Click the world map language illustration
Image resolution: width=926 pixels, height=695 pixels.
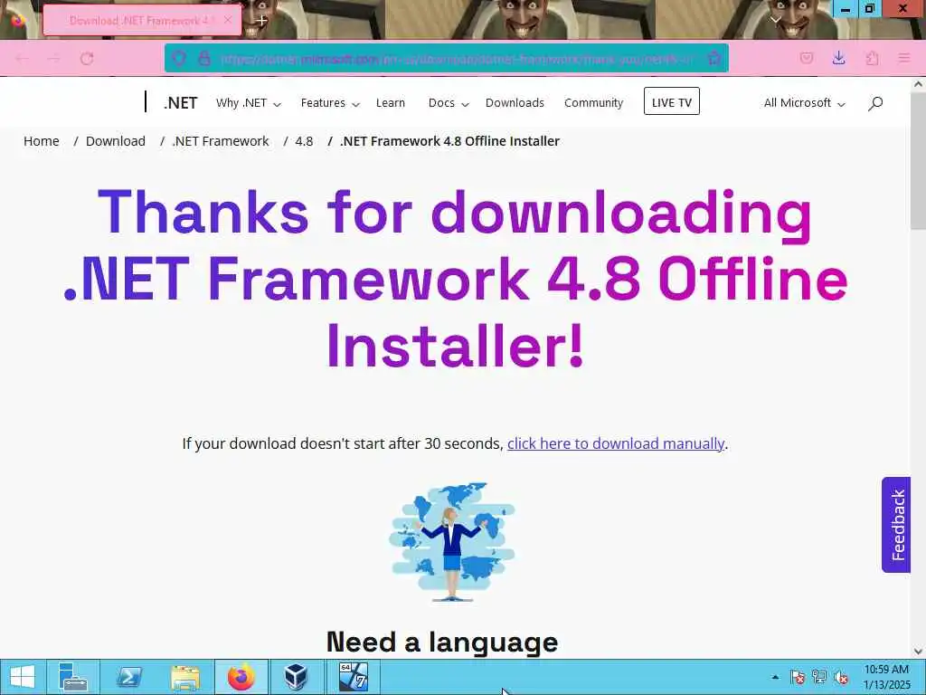(x=452, y=541)
